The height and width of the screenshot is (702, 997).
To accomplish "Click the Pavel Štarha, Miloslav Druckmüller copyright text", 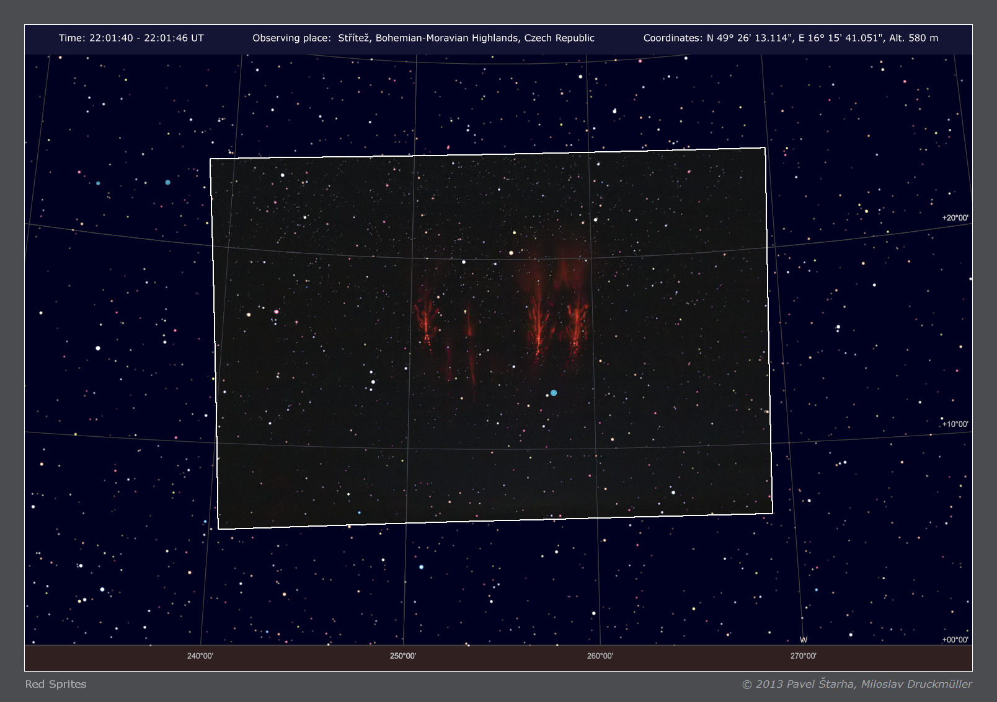I will 857,684.
